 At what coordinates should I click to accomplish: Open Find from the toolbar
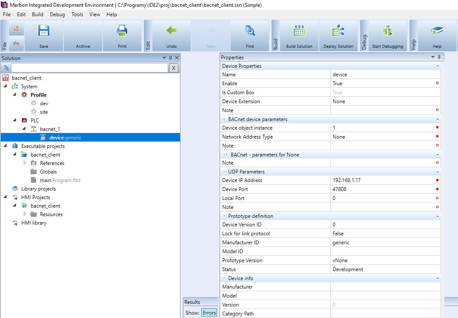point(250,32)
